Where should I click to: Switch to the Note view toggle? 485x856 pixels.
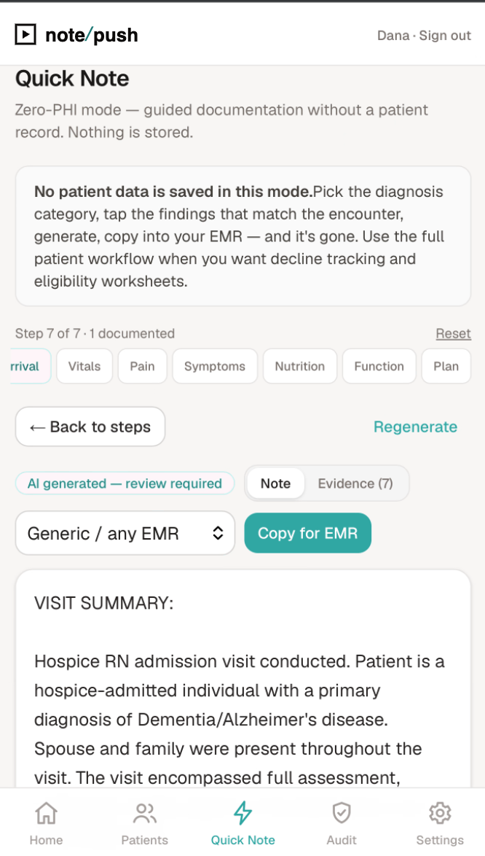[x=275, y=483]
